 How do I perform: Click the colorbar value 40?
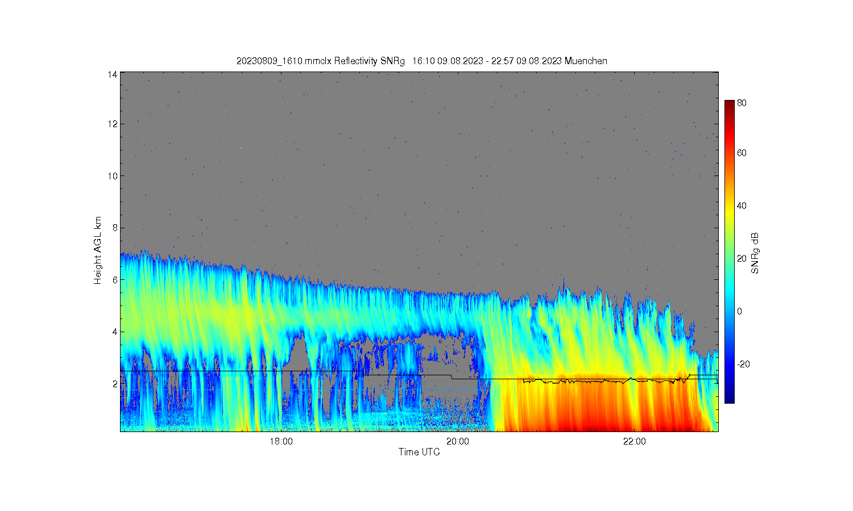(742, 206)
